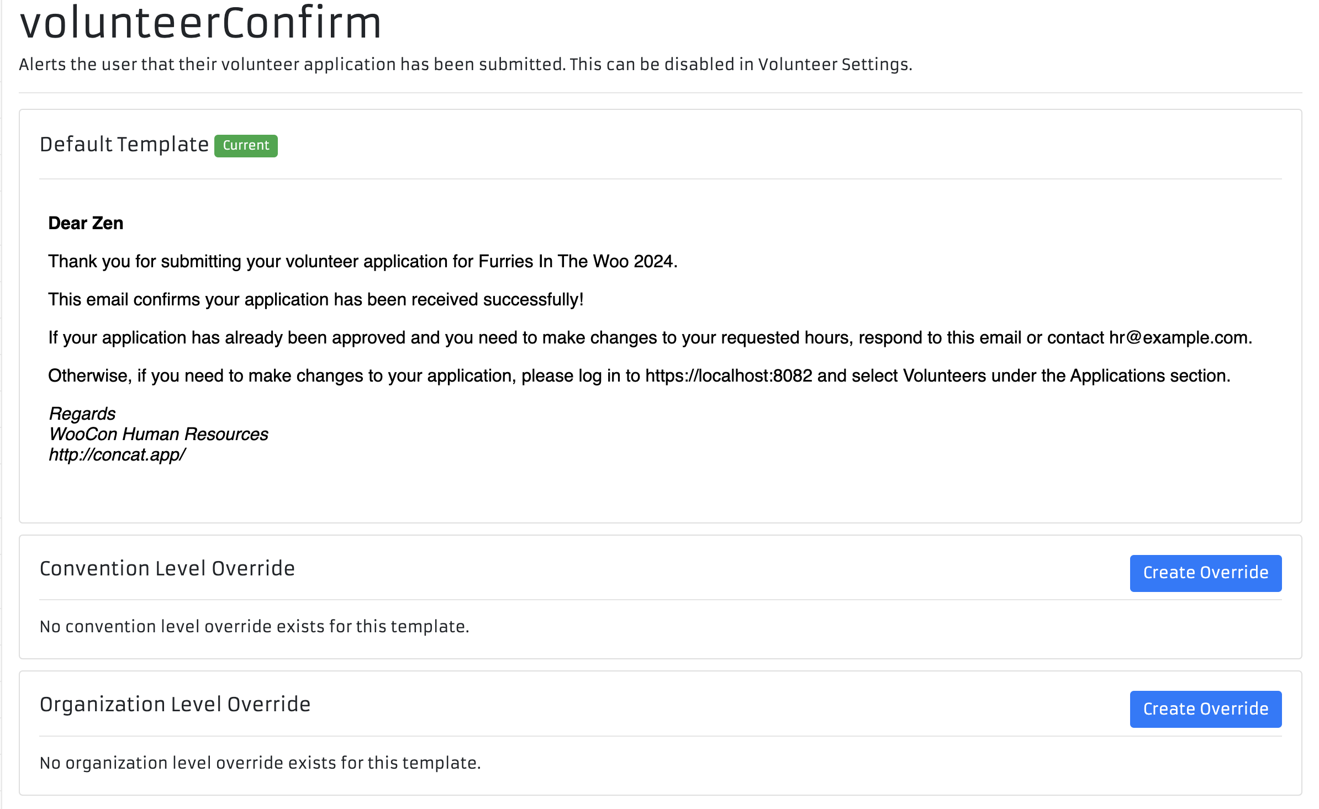Click the 'No convention level override exists' message
This screenshot has height=809, width=1319.
pos(254,627)
